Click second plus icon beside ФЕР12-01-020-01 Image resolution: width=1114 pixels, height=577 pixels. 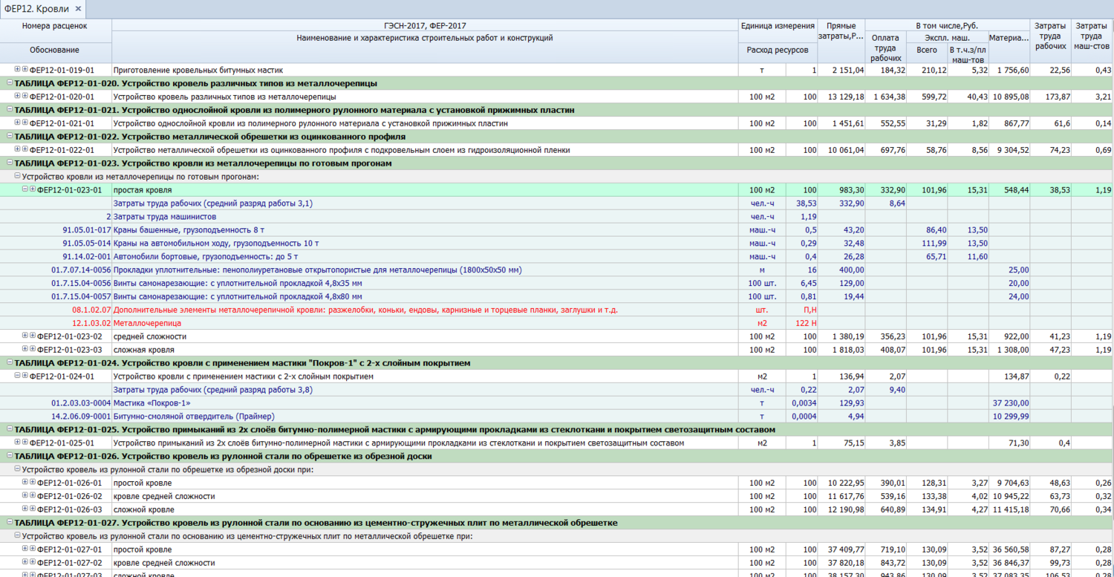pos(25,97)
